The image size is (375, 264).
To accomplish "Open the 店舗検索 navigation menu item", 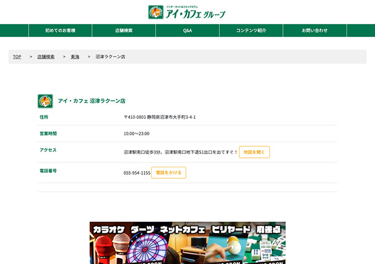I will tap(124, 31).
